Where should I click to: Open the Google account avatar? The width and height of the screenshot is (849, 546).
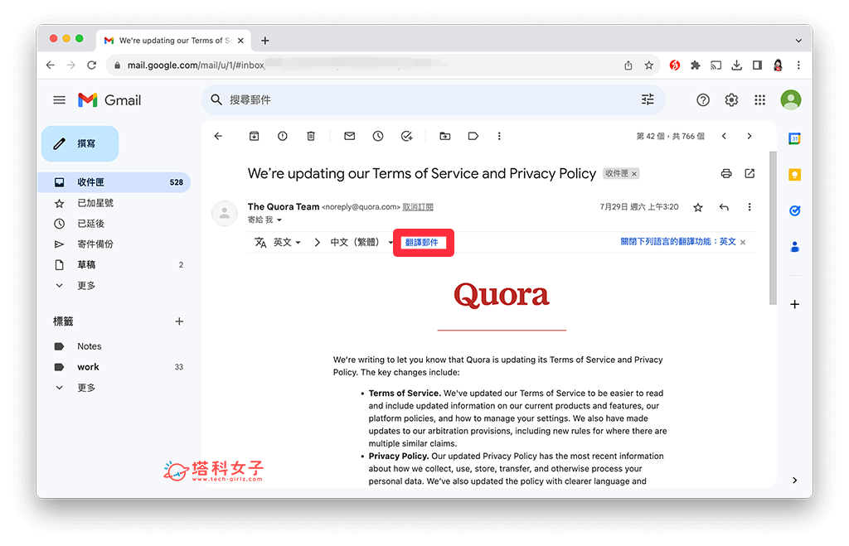point(790,100)
